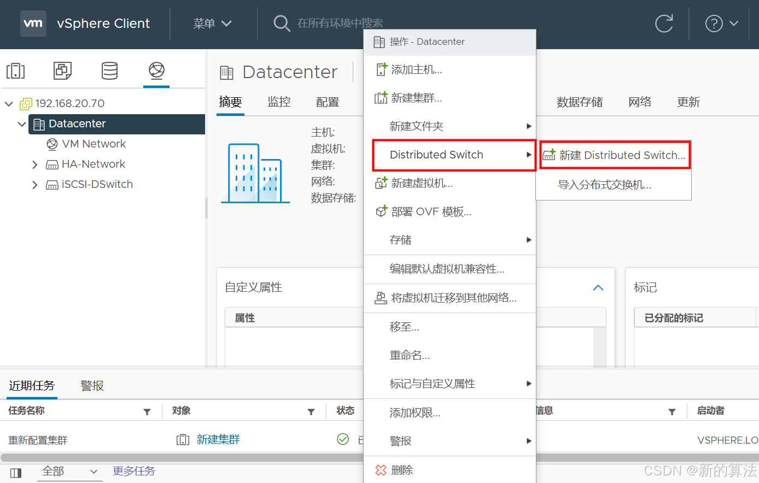Open the Networking inventory view
The image size is (759, 483).
coord(156,70)
